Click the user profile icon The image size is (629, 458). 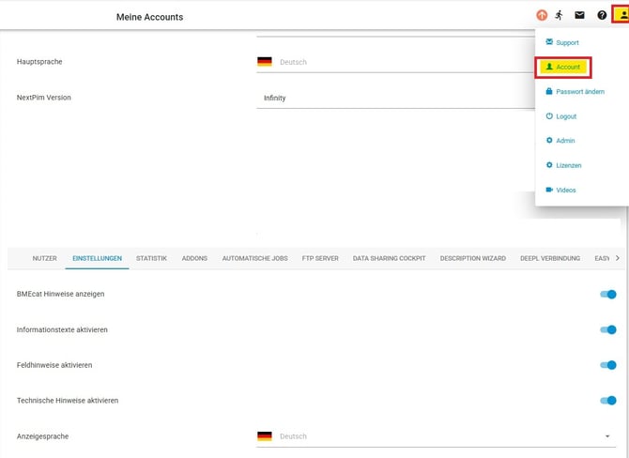tap(621, 15)
